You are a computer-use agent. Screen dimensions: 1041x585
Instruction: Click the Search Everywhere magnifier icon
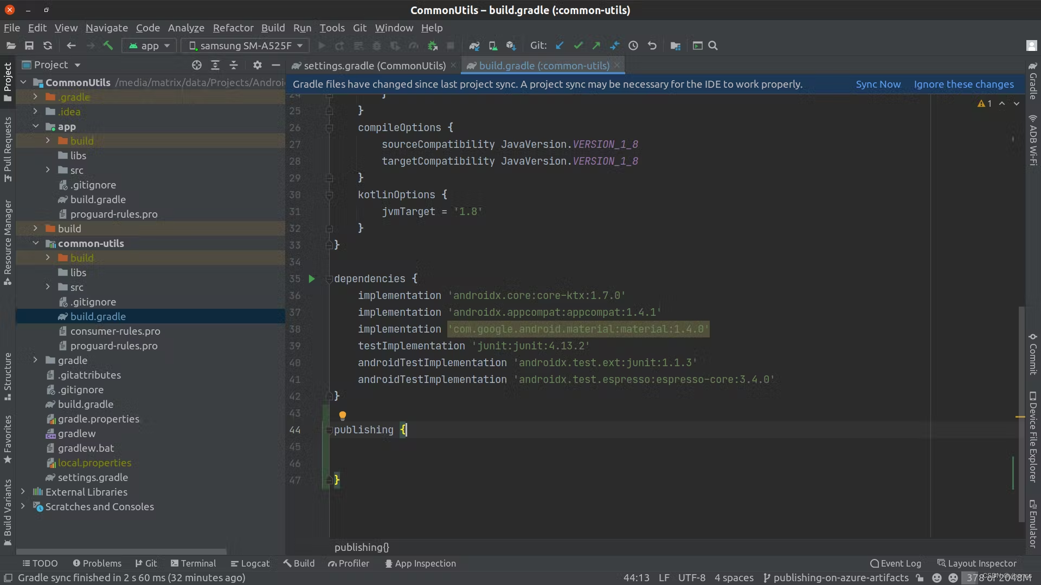[x=713, y=46]
